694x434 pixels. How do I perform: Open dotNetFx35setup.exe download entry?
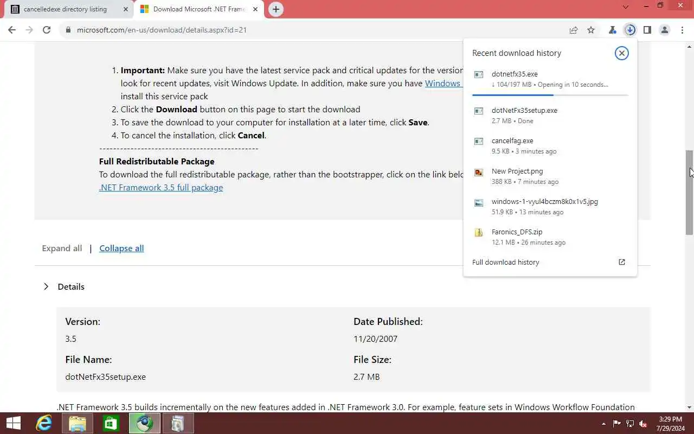(x=550, y=115)
